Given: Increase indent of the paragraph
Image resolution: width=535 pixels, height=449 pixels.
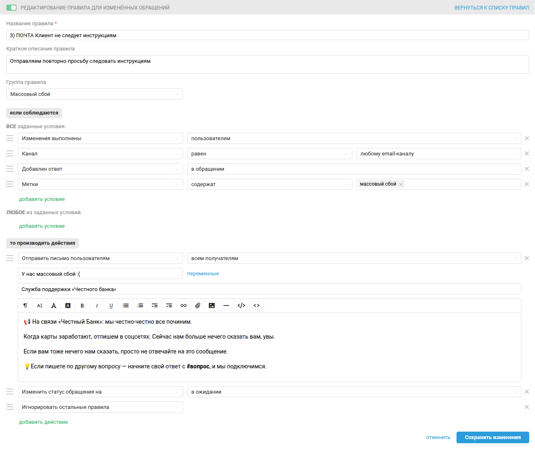Looking at the screenshot, I should (169, 306).
